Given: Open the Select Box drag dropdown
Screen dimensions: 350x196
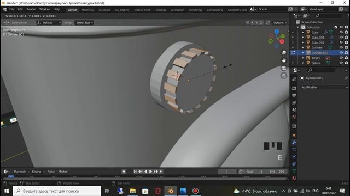Looking at the screenshot, I should coord(84,23).
